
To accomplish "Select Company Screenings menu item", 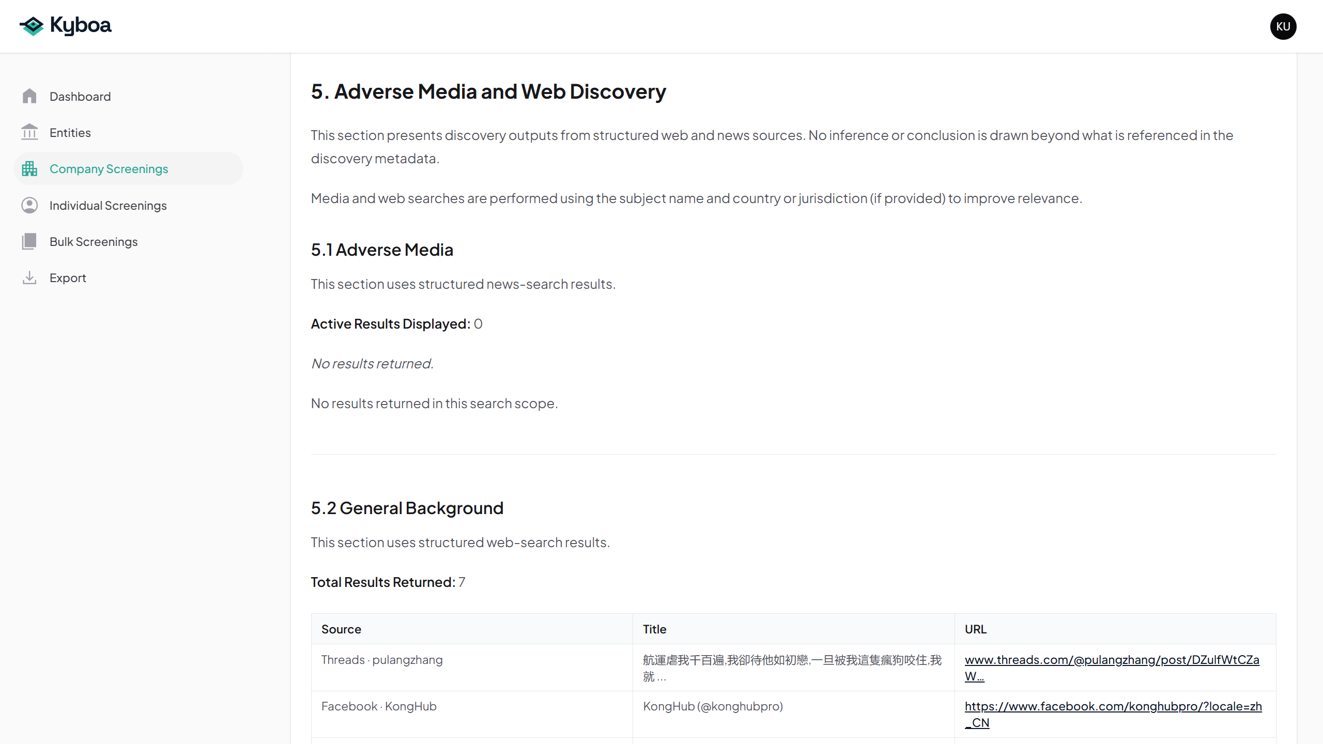I will 128,168.
